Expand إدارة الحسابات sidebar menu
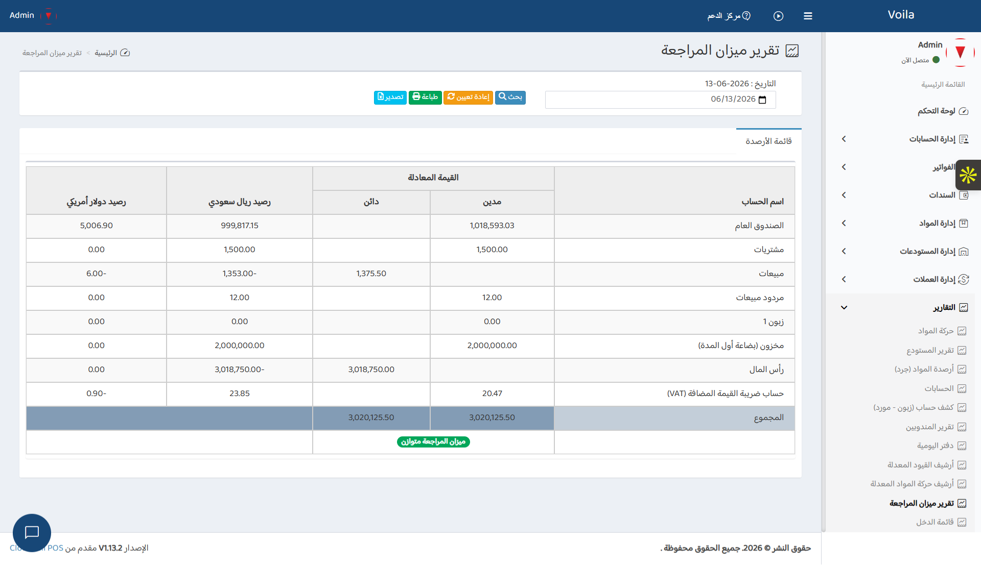The height and width of the screenshot is (565, 981). [905, 139]
